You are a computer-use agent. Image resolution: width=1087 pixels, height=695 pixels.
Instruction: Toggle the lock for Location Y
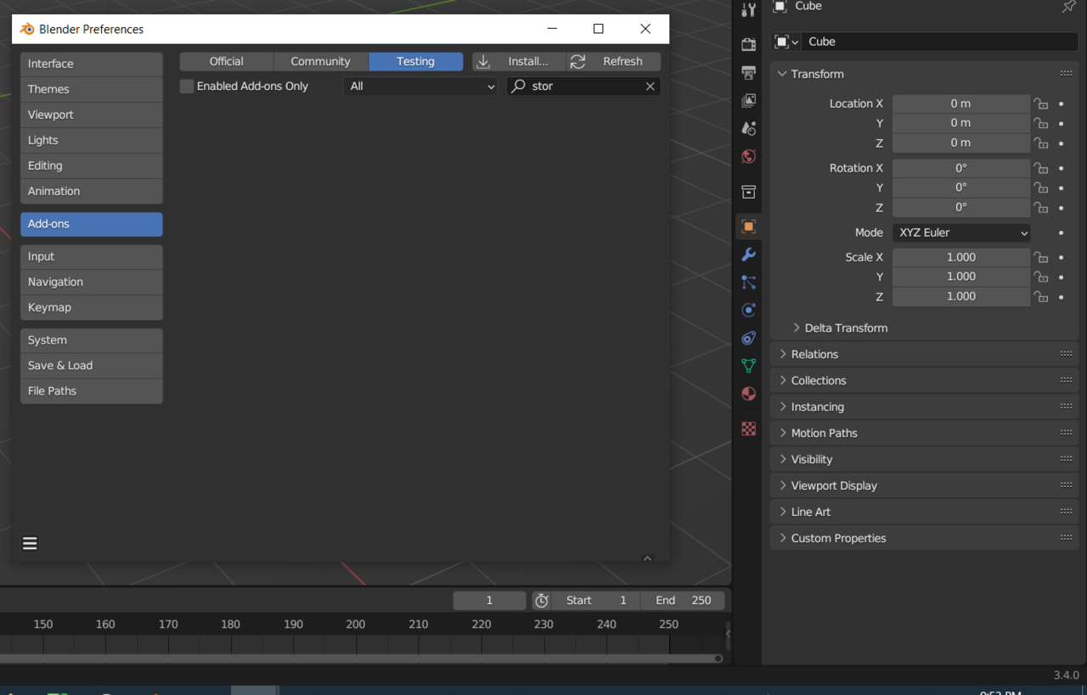(x=1040, y=123)
